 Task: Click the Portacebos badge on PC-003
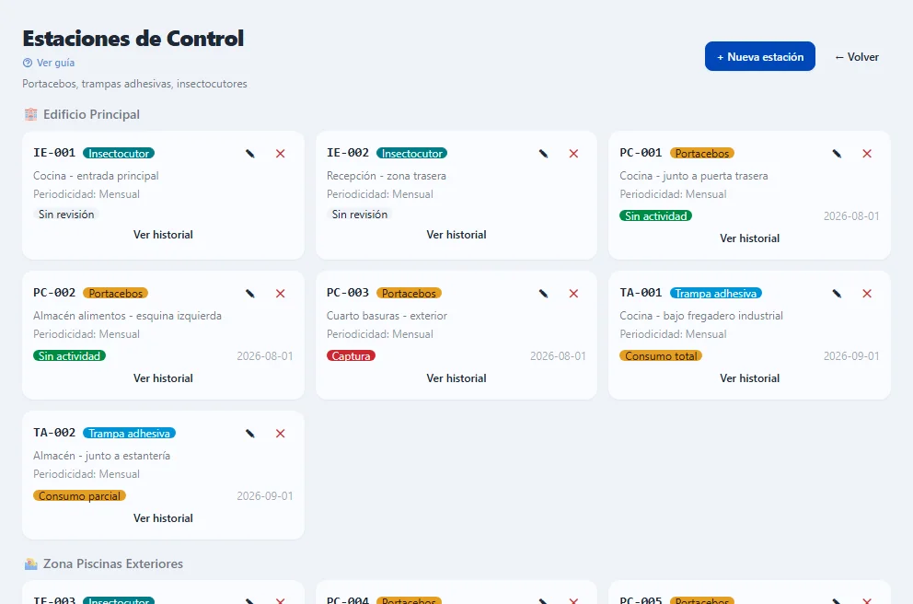pyautogui.click(x=410, y=293)
